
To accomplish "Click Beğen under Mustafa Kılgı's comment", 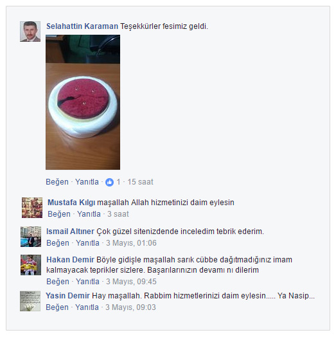I will tap(59, 214).
